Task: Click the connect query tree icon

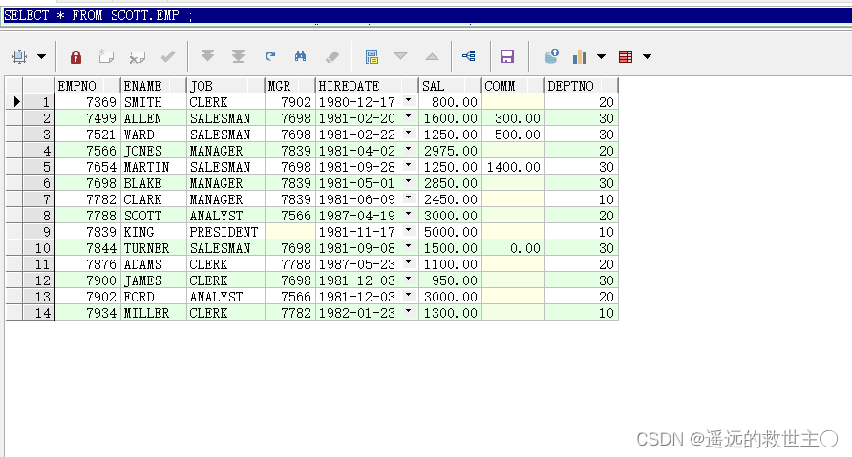Action: coord(468,57)
